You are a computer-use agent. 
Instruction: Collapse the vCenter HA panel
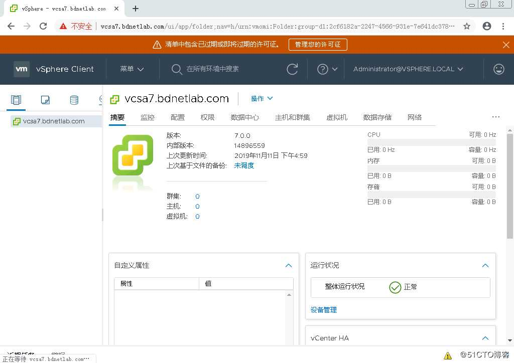point(485,338)
